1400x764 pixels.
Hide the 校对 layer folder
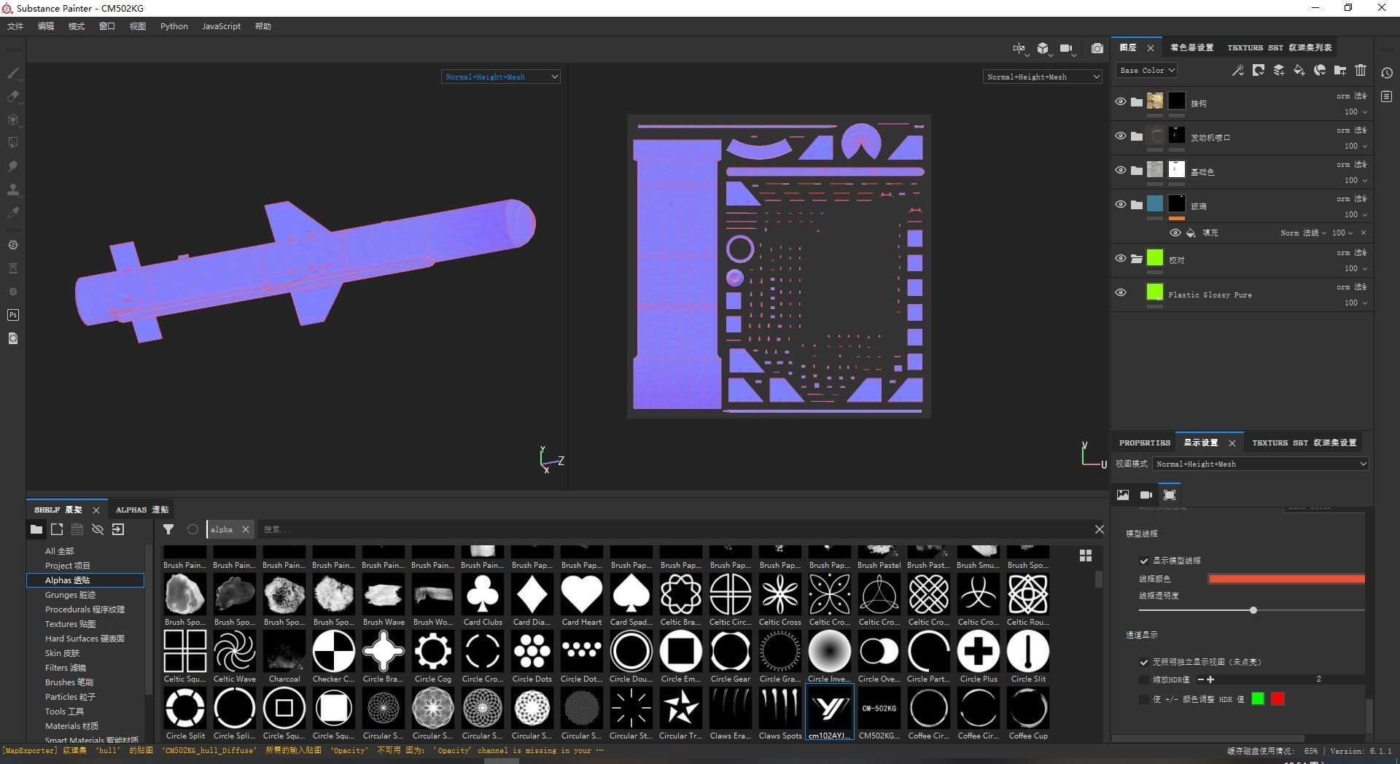click(x=1121, y=258)
